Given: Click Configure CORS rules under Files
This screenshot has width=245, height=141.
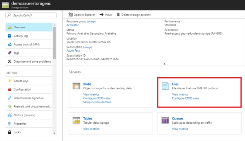Looking at the screenshot, I should click(x=185, y=98).
